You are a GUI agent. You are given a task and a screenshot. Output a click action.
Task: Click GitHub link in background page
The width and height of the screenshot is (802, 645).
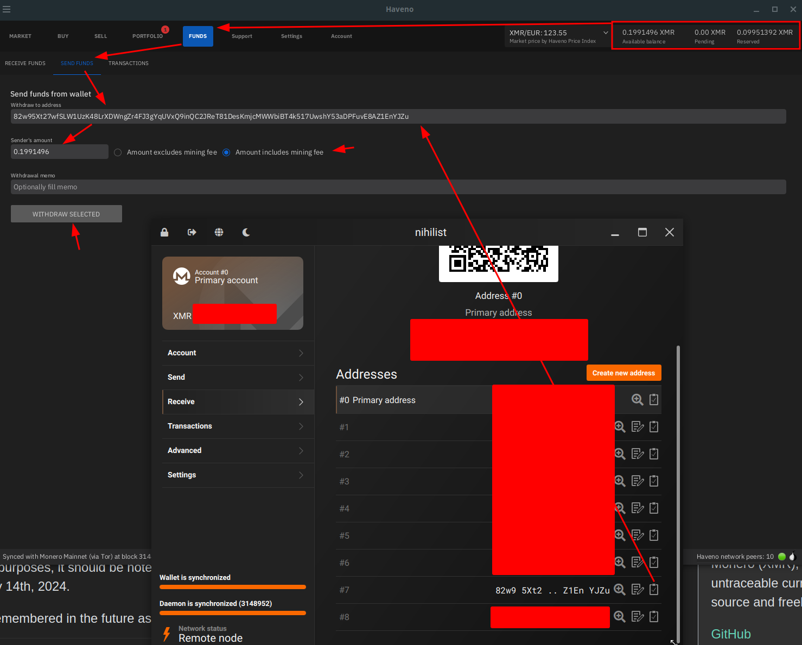(x=731, y=634)
